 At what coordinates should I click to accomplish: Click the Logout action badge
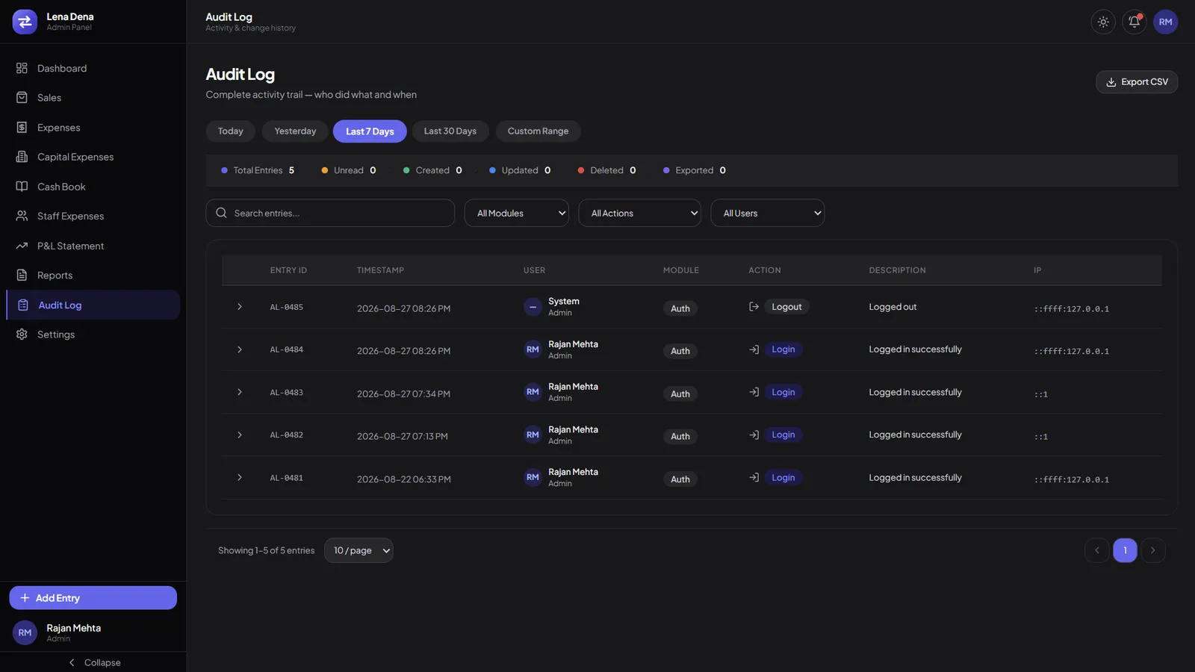coord(786,307)
